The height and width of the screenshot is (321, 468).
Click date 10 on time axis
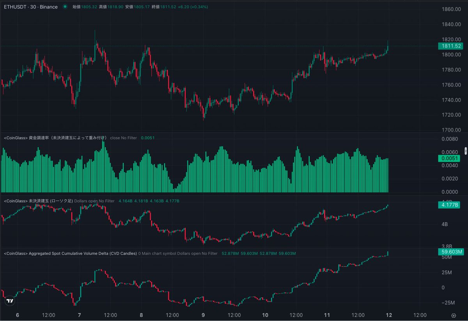click(x=265, y=315)
